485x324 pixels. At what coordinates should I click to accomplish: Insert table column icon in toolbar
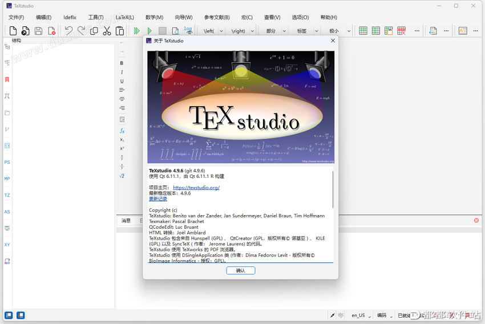coord(376,31)
